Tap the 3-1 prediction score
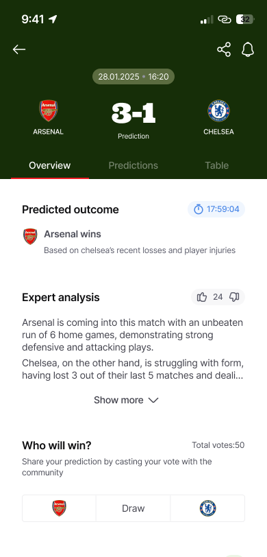Image resolution: width=267 pixels, height=557 pixels. [133, 113]
